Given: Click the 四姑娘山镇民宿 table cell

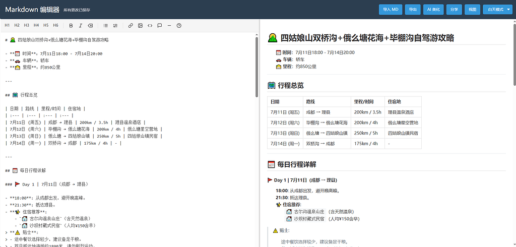Looking at the screenshot, I should pos(403,134).
